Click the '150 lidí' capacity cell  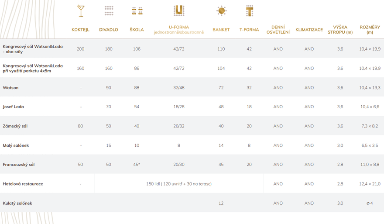point(179,184)
